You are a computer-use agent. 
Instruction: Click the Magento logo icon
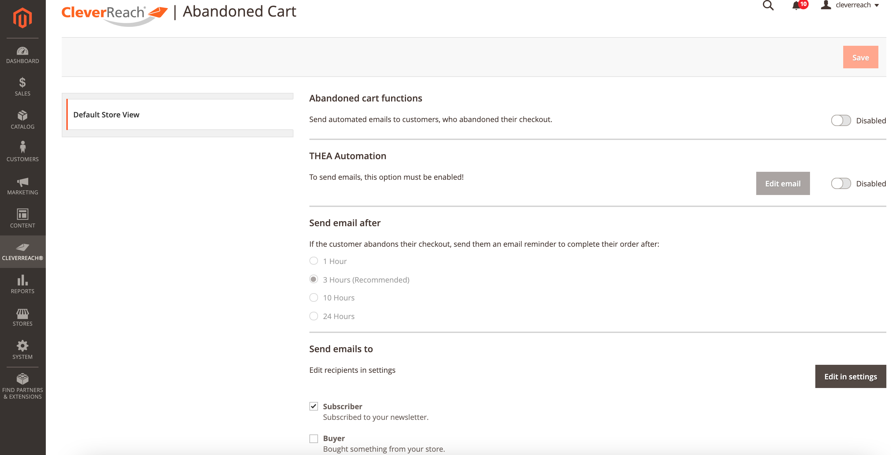click(23, 17)
